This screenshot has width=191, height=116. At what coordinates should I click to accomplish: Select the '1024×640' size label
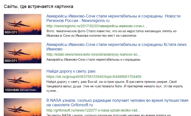(12, 90)
